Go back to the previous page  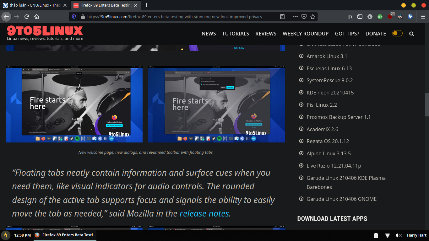click(6, 17)
